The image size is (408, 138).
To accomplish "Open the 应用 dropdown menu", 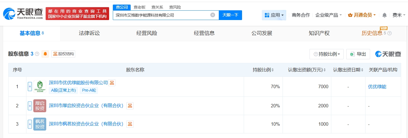I will point(274,15).
